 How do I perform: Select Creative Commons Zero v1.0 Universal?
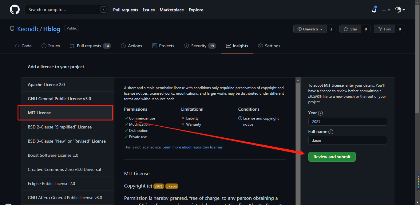point(67,169)
